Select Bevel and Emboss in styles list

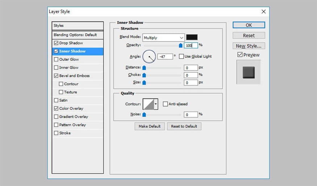pos(74,76)
